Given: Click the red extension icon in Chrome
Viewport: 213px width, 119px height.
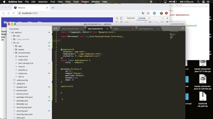Looking at the screenshot, I should [166, 13].
